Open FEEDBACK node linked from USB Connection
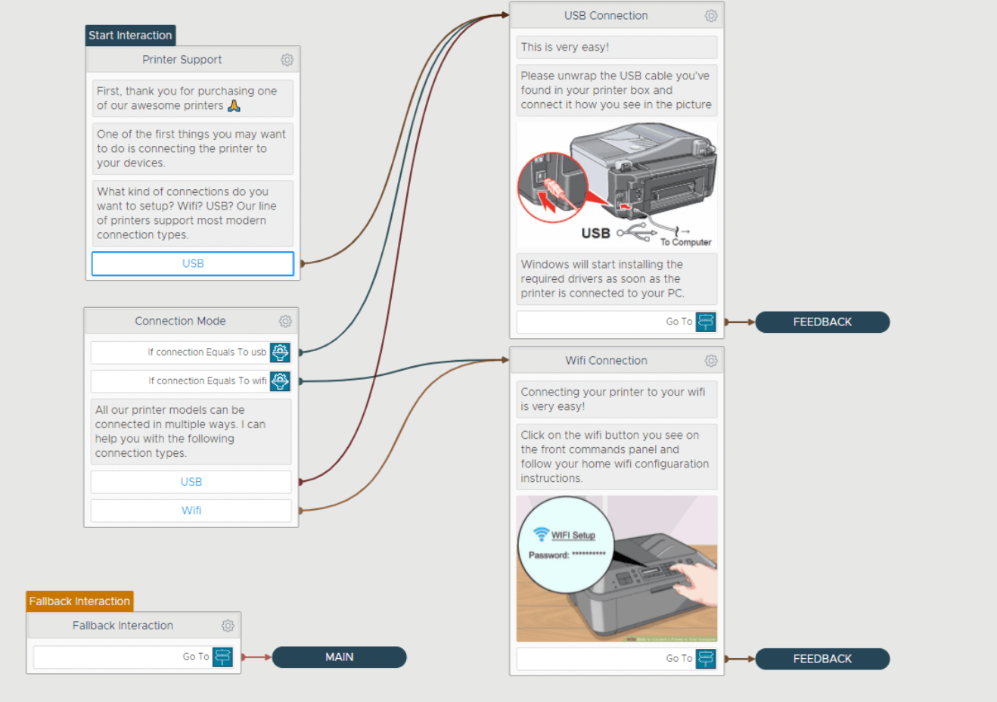 822,322
